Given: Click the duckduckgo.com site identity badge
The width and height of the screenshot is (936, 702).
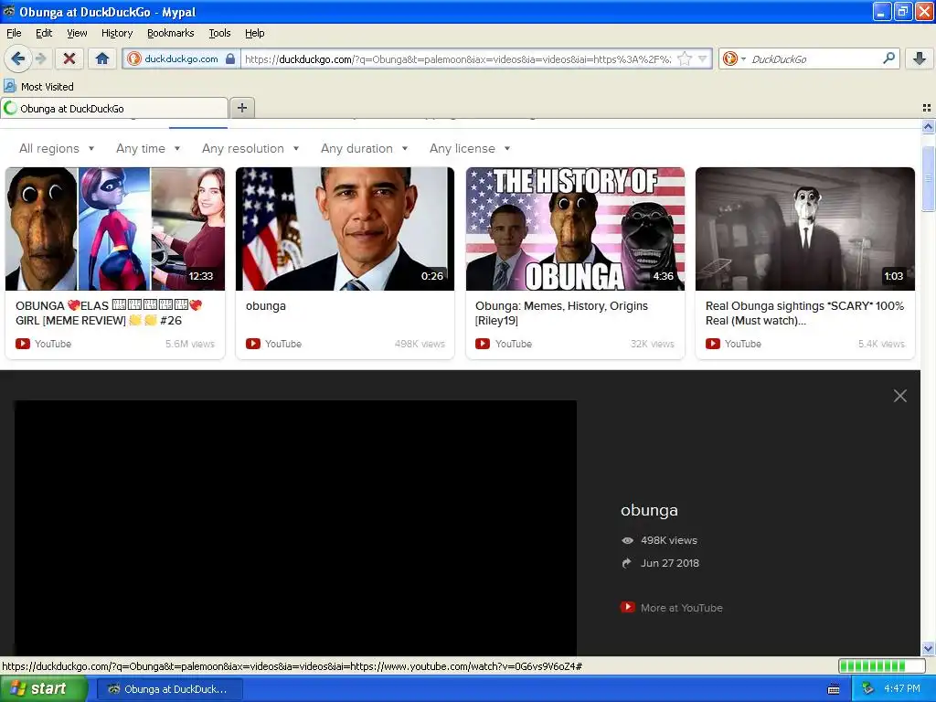Looking at the screenshot, I should [x=182, y=58].
